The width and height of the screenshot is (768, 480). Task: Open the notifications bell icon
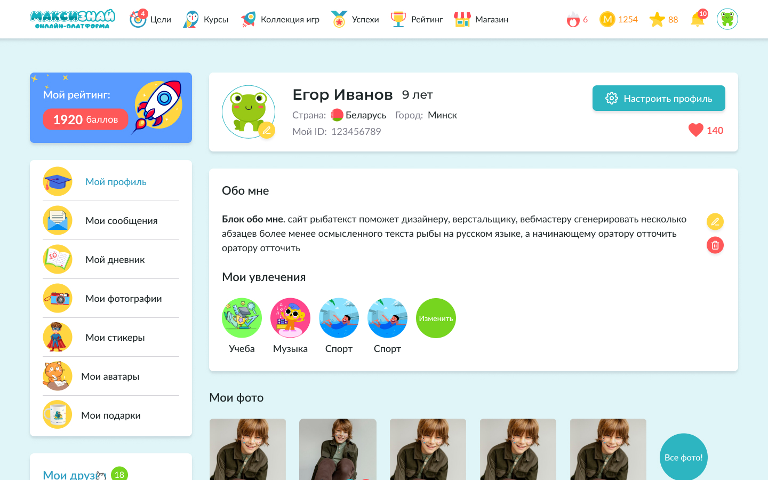698,19
